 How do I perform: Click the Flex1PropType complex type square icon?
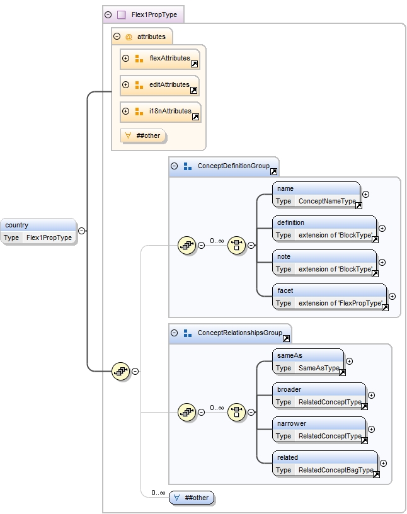[122, 14]
